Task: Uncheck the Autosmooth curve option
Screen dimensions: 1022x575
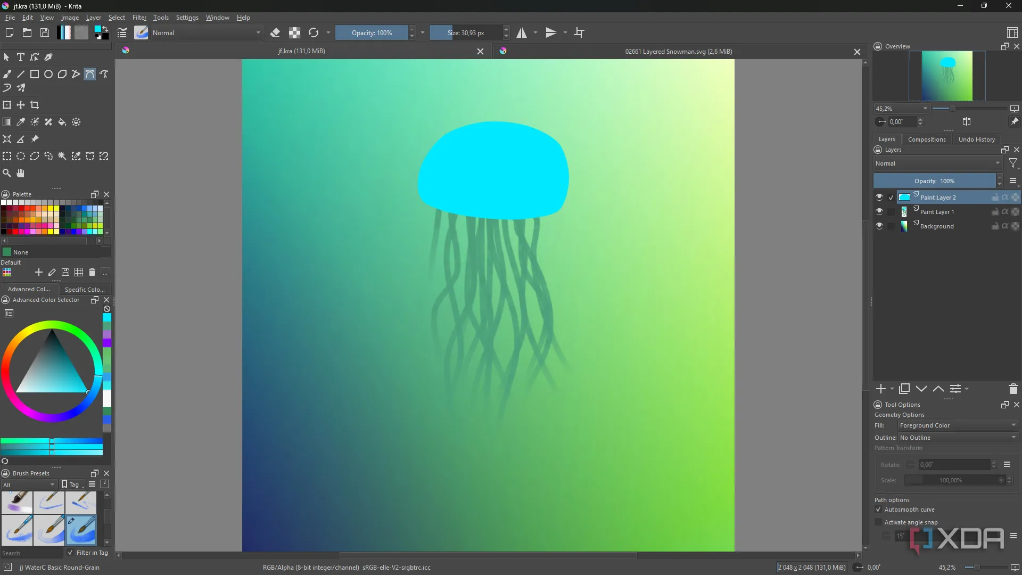Action: [878, 510]
